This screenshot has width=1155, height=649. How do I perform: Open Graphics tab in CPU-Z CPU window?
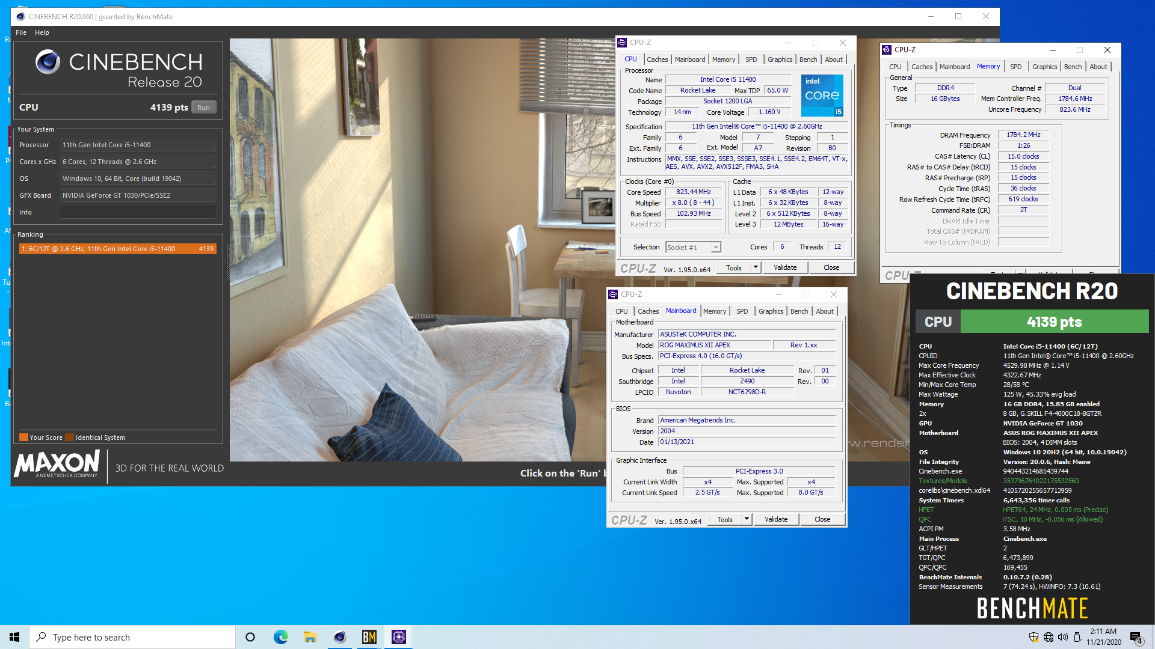click(x=780, y=59)
